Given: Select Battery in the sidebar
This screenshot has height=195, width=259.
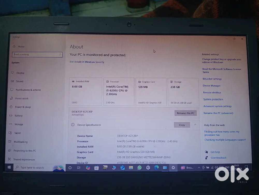Looking at the screenshot, I should click(x=19, y=115).
